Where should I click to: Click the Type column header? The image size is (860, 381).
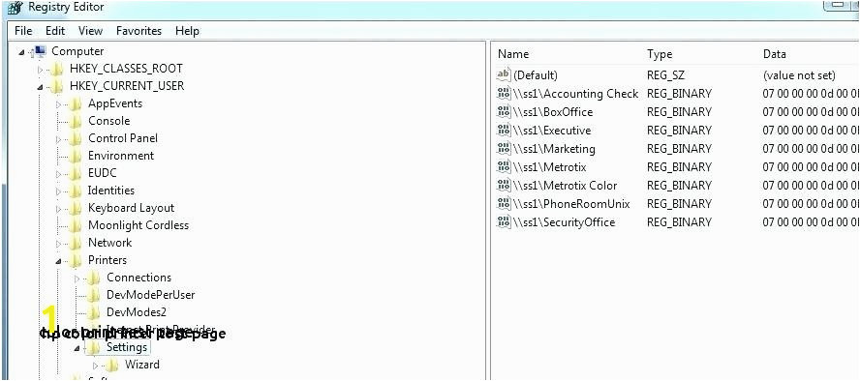(x=660, y=54)
